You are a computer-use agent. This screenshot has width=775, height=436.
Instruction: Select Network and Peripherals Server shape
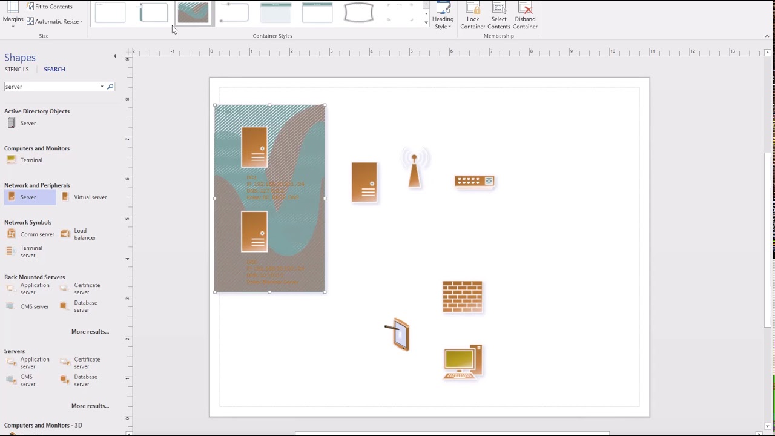coord(30,197)
